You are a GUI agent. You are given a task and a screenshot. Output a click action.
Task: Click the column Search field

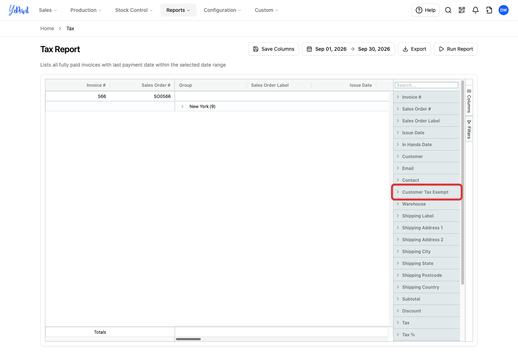(x=427, y=85)
